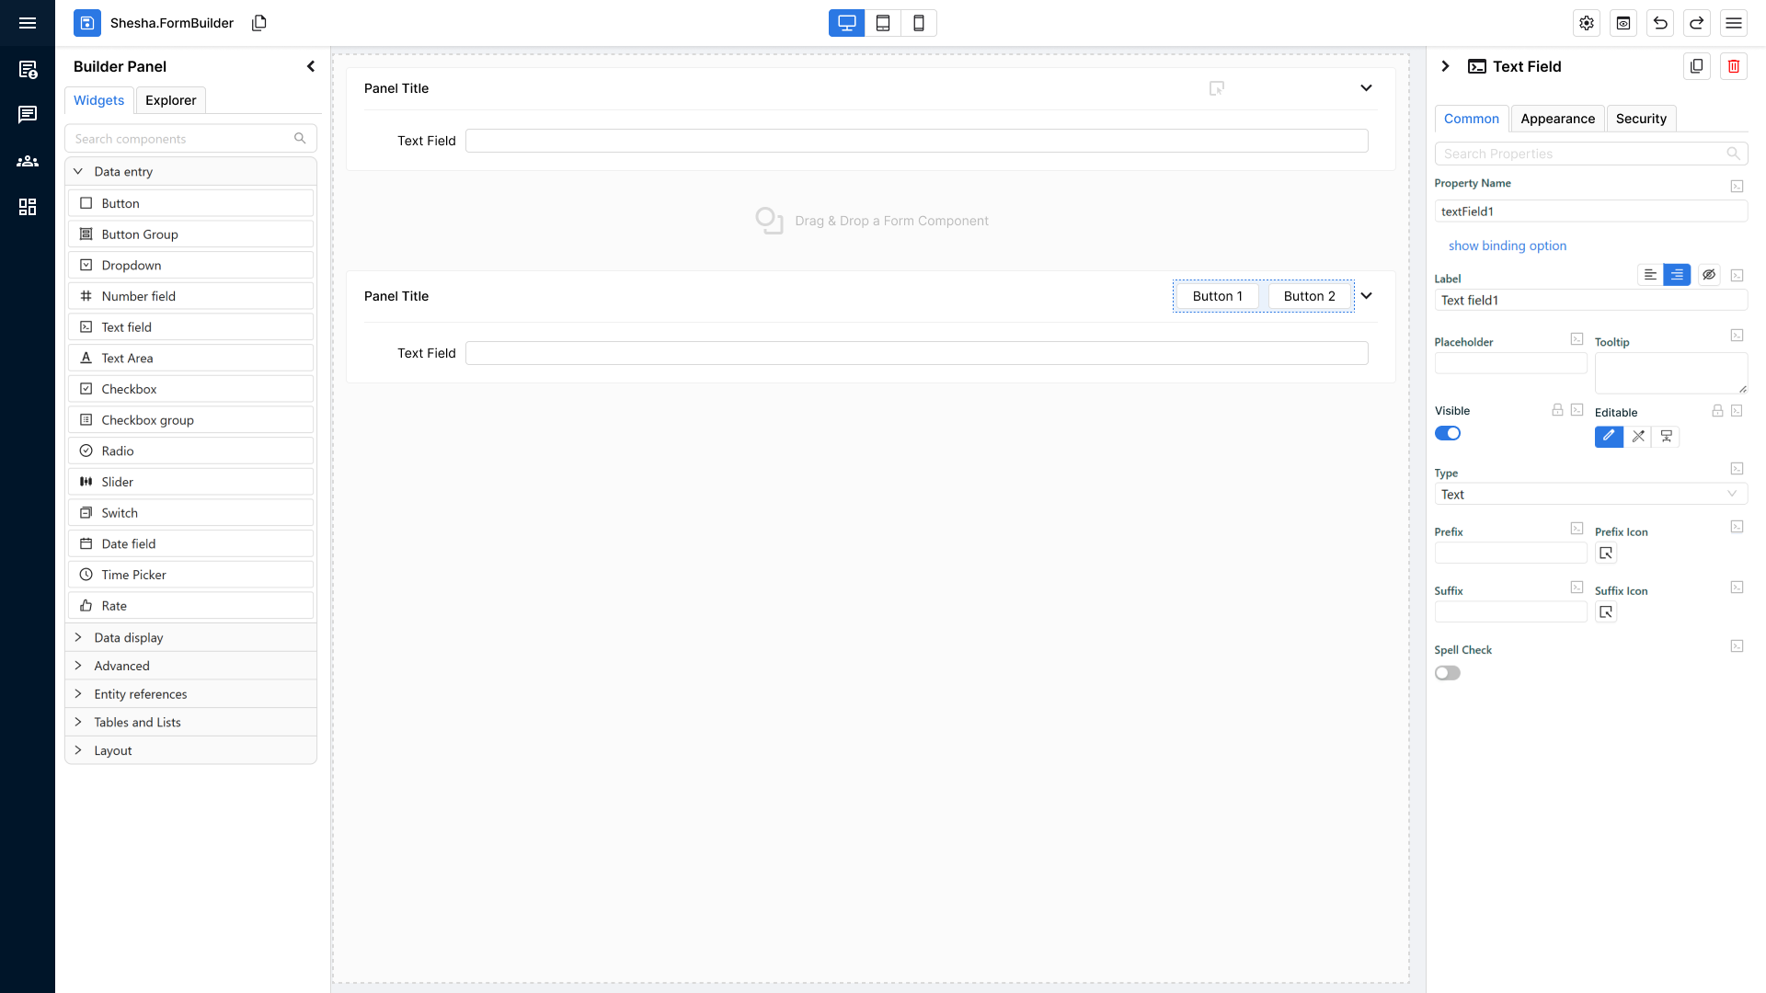The image size is (1766, 993).
Task: Open the Type dropdown
Action: click(1590, 495)
